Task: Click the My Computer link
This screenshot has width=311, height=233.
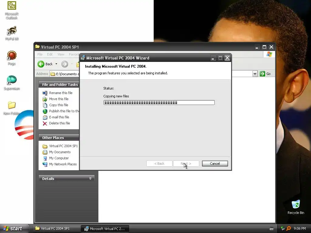Action: click(59, 158)
